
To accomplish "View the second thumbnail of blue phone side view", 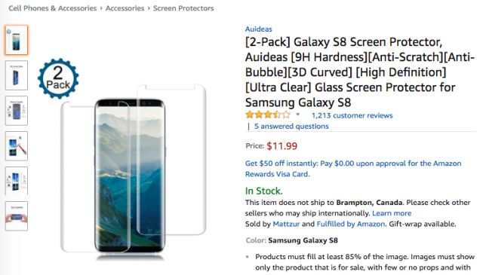I will 17,75.
